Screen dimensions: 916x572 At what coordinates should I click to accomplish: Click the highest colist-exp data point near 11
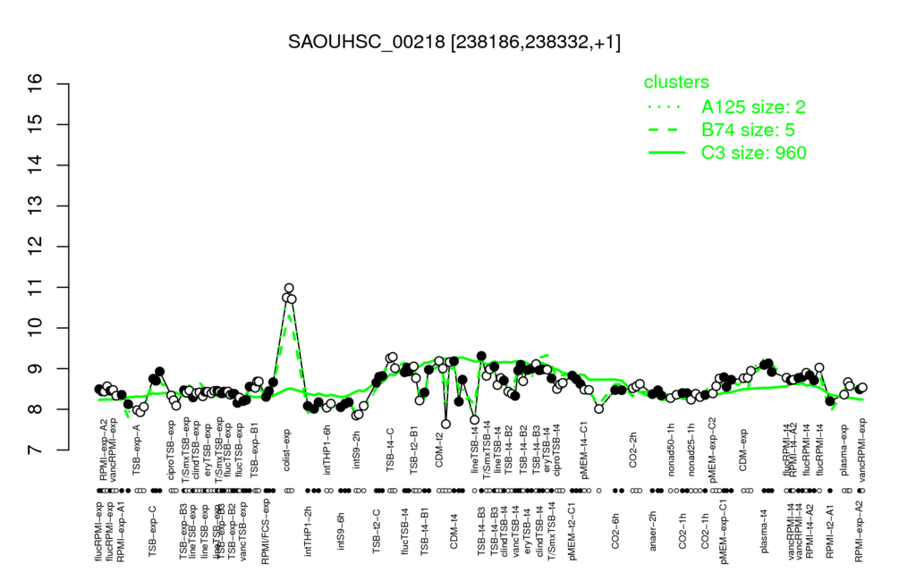click(289, 288)
